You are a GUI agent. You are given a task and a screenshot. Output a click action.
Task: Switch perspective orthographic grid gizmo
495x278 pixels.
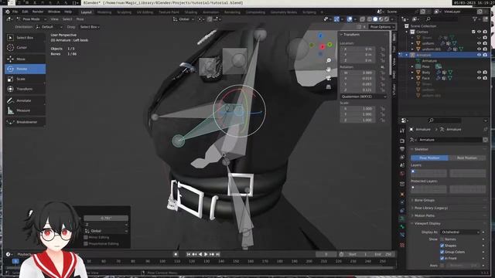pyautogui.click(x=329, y=86)
